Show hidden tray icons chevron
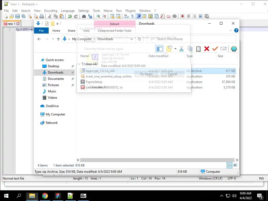268x201 pixels. tap(221, 196)
